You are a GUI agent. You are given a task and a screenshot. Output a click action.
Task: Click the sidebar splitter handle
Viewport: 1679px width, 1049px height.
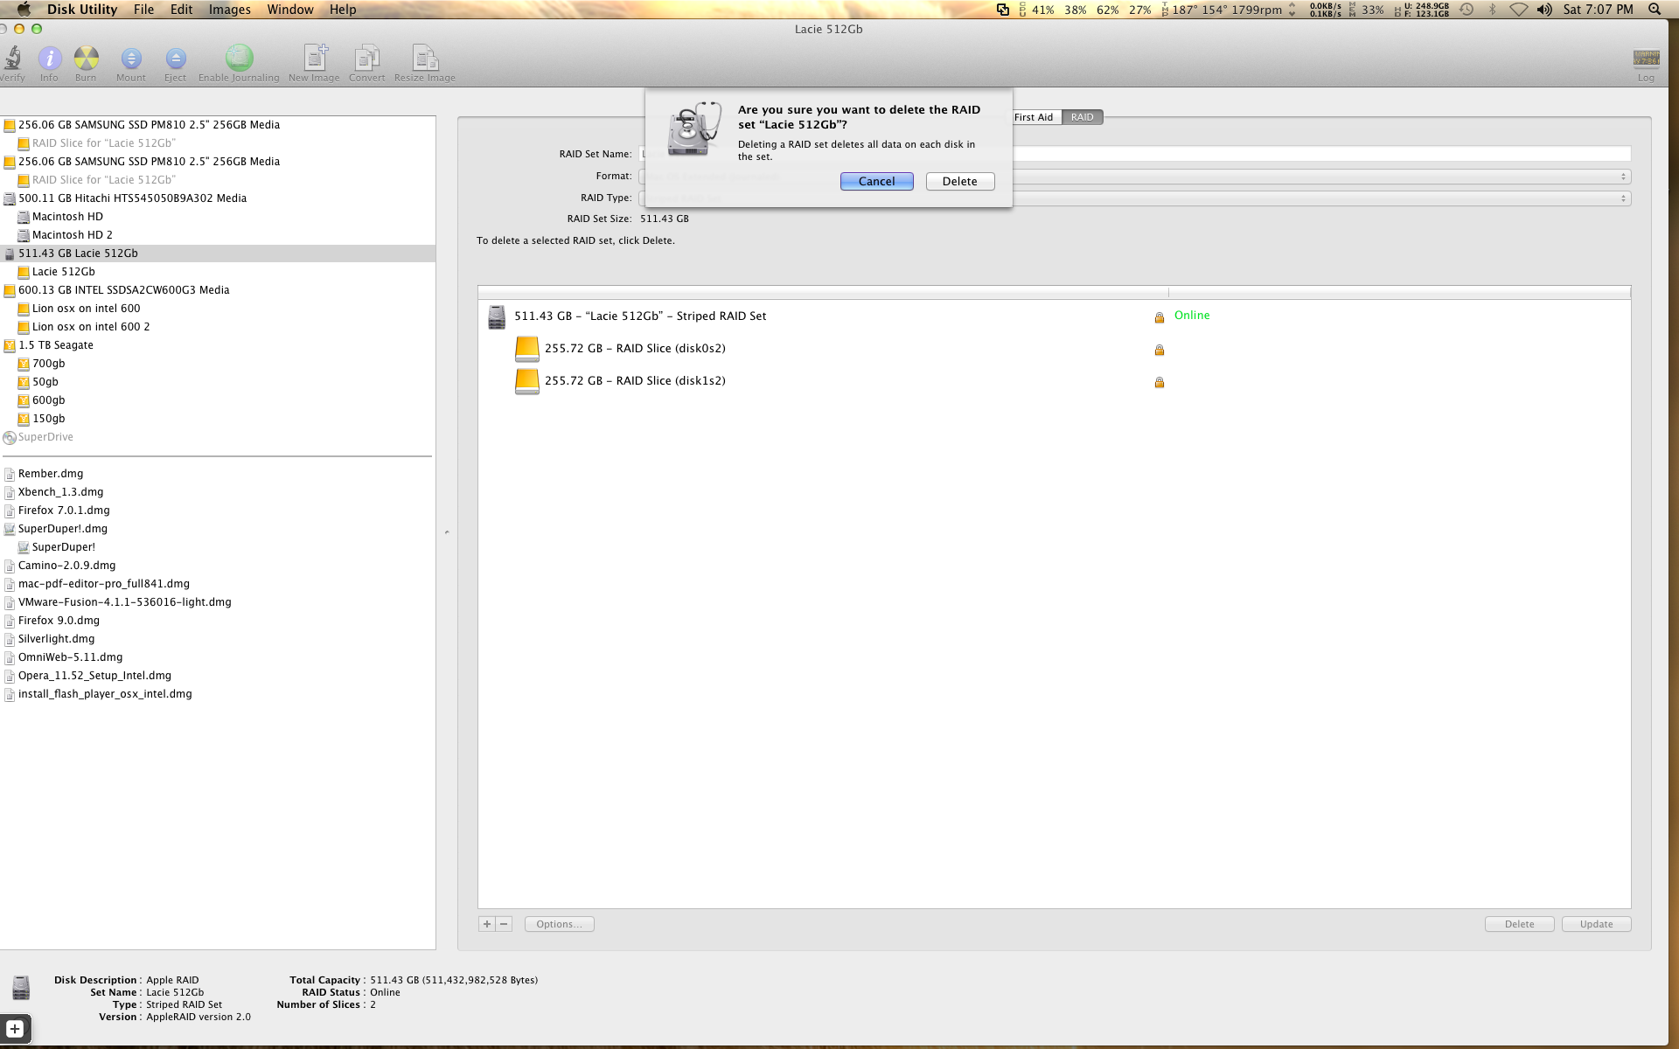pos(447,532)
